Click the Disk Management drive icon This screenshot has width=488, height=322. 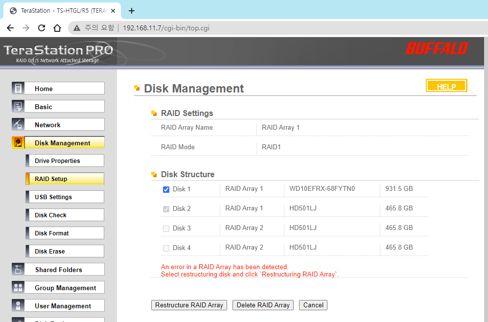tap(18, 142)
